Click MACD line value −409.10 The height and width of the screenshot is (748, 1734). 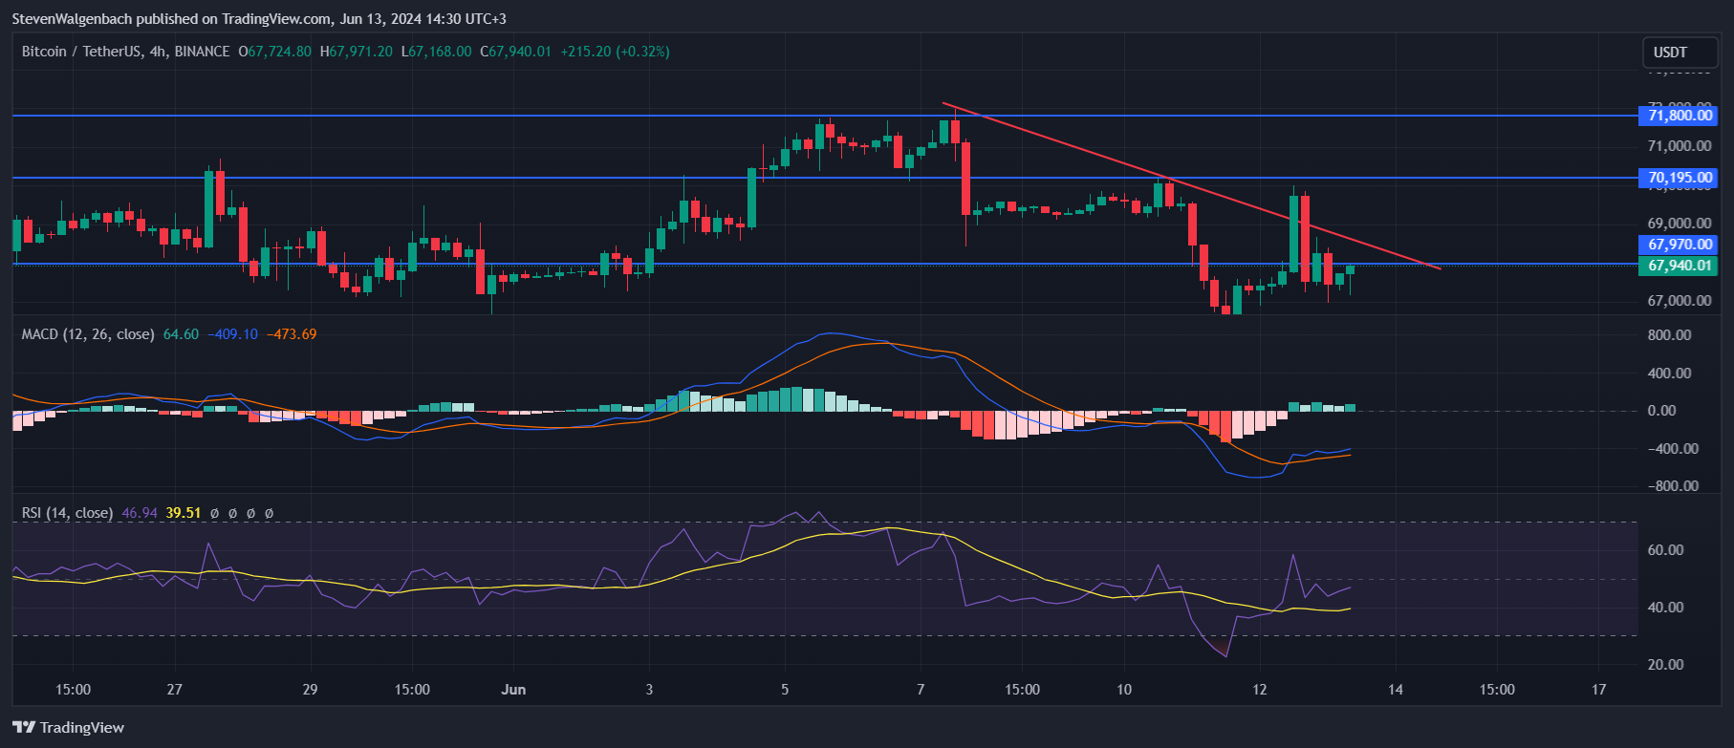pos(232,334)
